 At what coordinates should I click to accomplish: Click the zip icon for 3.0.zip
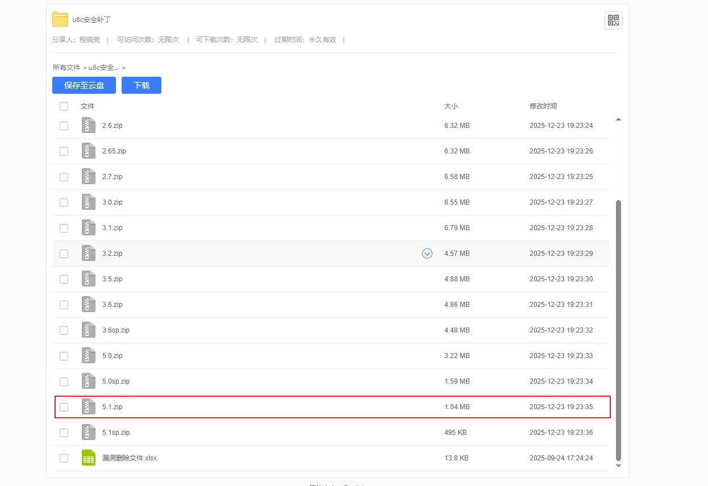tap(88, 202)
